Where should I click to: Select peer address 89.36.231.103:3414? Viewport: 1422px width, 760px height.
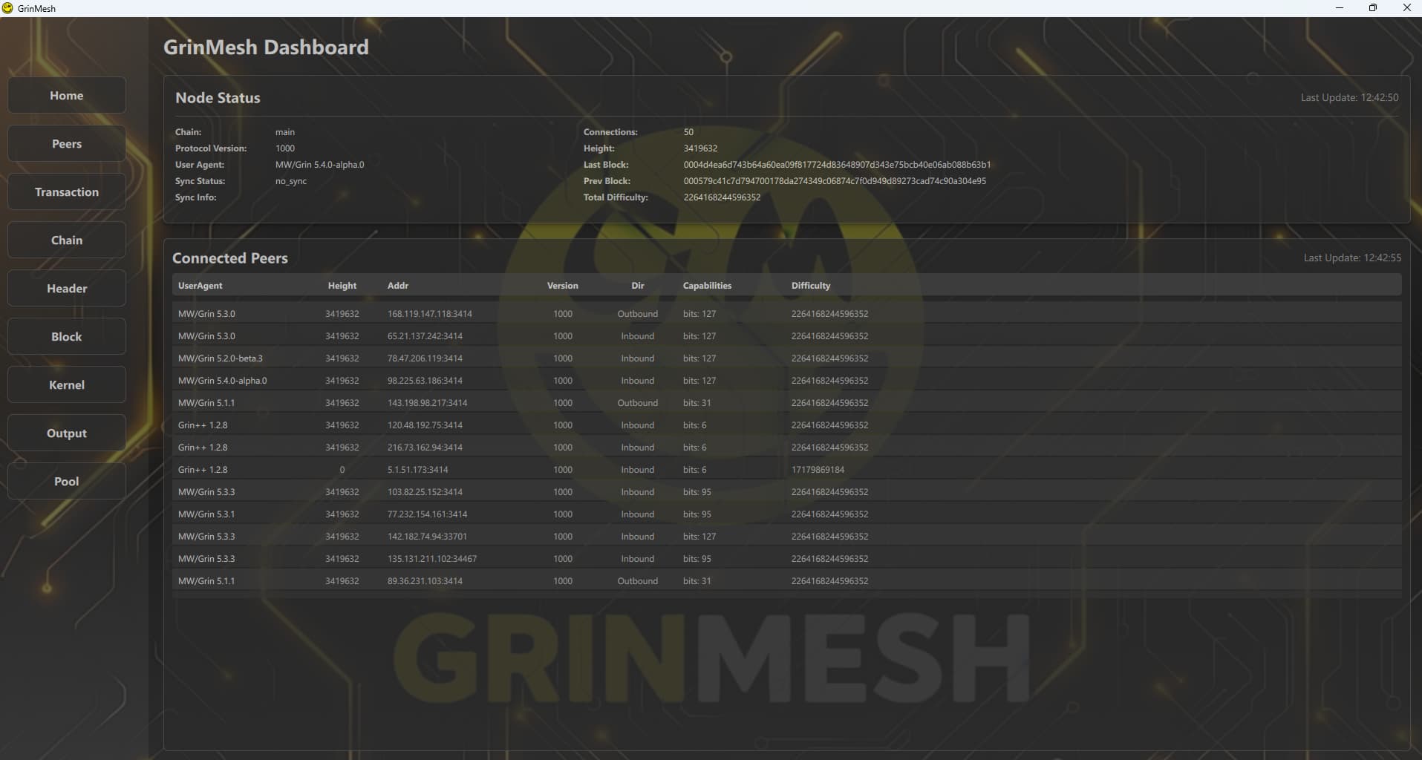coord(425,581)
